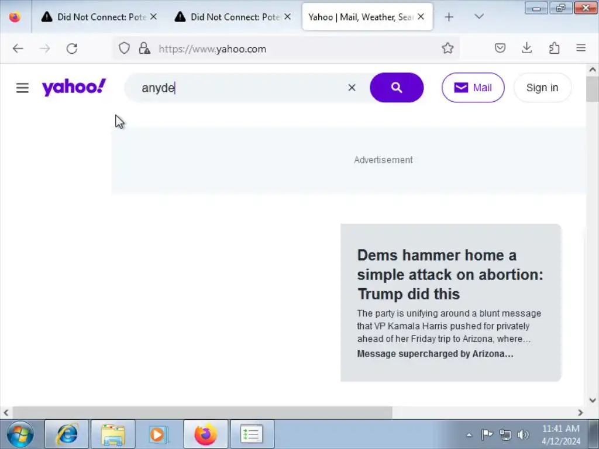This screenshot has height=449, width=599.
Task: Close the second Did Not Connect tab
Action: [x=288, y=17]
